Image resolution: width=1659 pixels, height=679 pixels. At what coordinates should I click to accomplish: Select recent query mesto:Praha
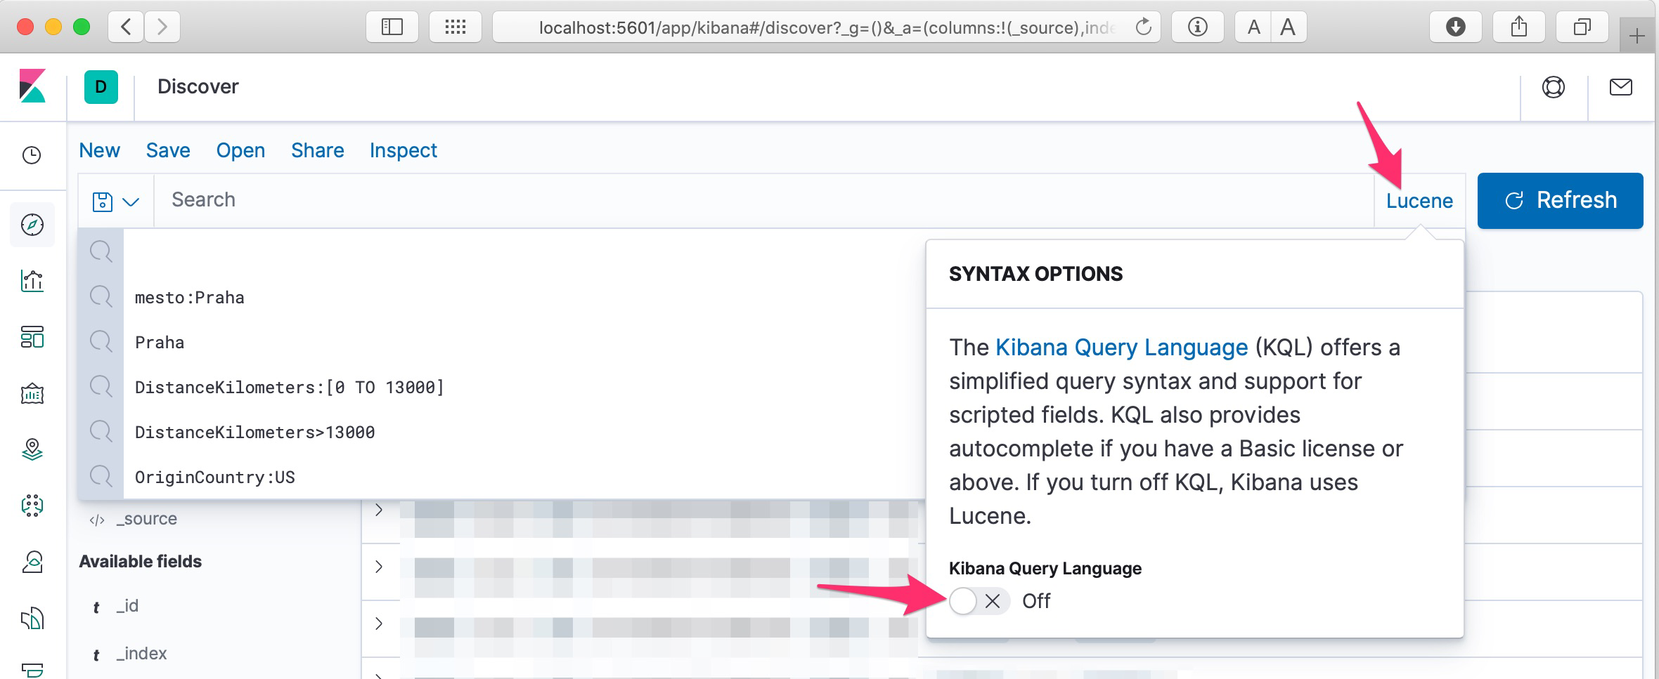190,298
